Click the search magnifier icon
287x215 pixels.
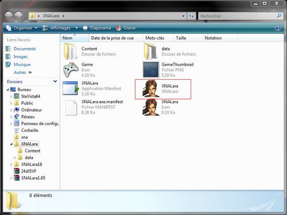[279, 16]
